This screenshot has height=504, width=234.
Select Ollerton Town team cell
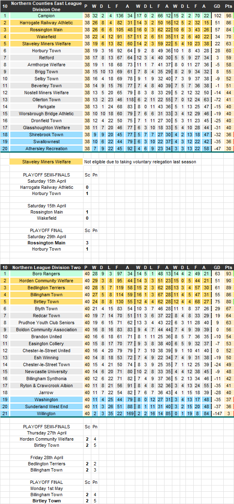click(x=46, y=100)
